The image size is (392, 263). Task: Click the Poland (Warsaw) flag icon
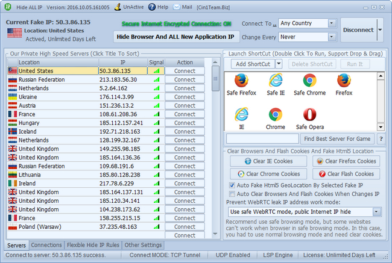click(13, 227)
